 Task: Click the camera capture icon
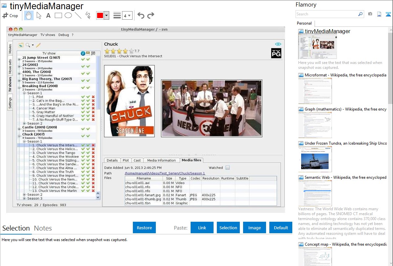coord(370,14)
